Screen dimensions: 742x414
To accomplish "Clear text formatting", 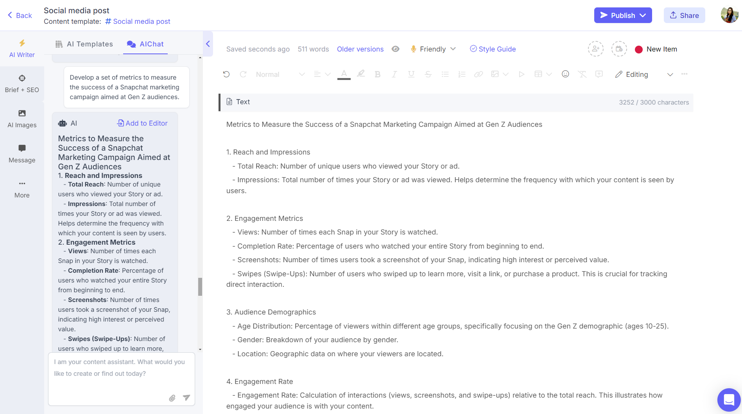I will point(582,74).
